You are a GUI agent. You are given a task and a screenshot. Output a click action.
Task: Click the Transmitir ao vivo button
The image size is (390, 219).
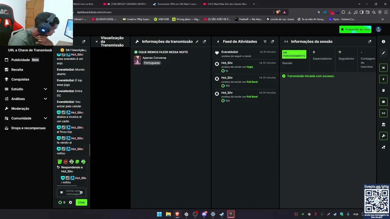pos(355,30)
